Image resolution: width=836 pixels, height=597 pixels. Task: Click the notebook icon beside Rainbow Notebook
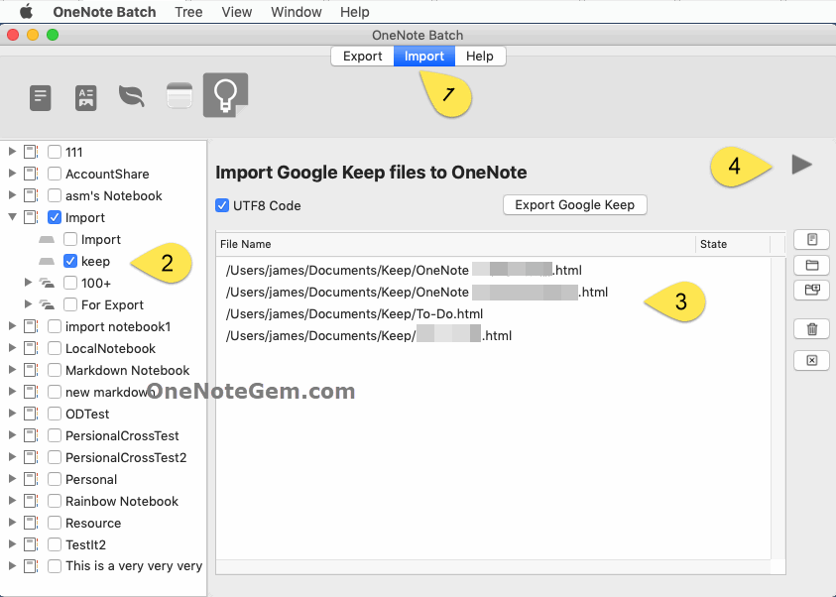click(x=31, y=502)
